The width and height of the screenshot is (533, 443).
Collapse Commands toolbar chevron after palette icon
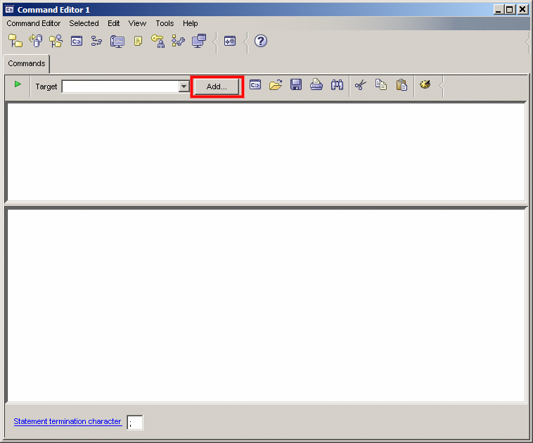pos(441,86)
